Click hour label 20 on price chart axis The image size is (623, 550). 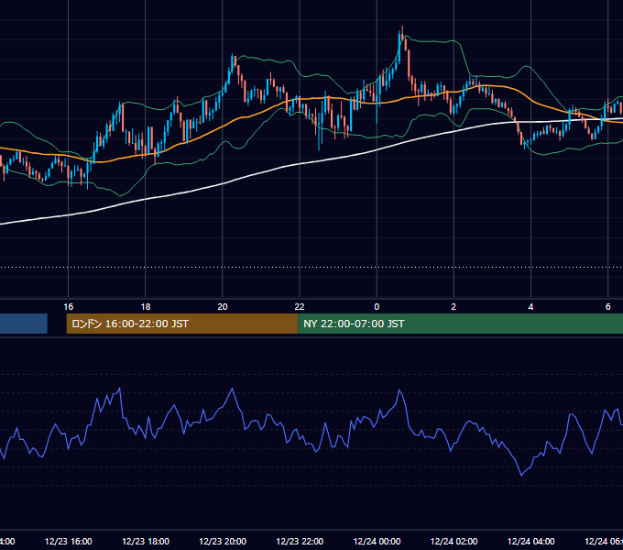[223, 307]
